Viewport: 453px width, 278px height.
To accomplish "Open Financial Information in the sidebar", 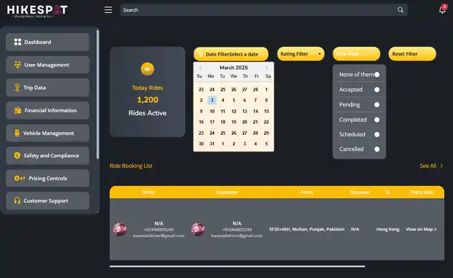I will [48, 110].
